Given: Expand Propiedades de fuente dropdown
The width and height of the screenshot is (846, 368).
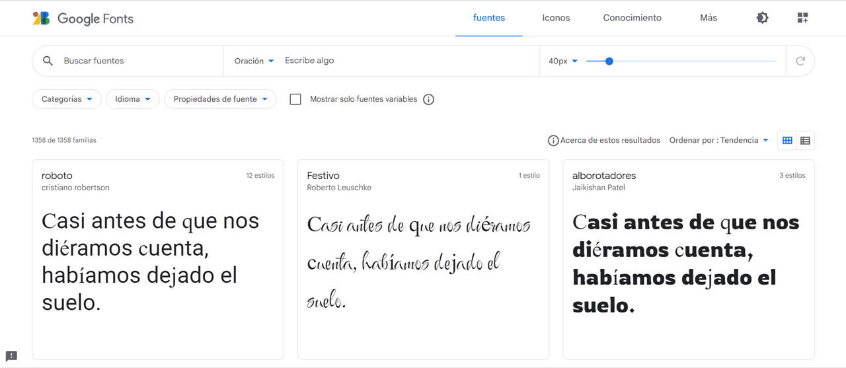Looking at the screenshot, I should tap(219, 99).
